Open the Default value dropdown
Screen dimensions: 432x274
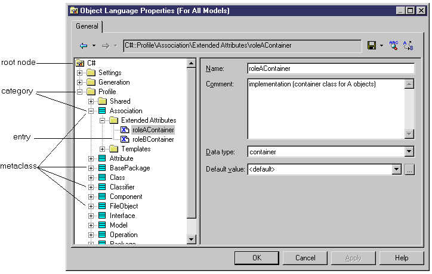pyautogui.click(x=396, y=169)
